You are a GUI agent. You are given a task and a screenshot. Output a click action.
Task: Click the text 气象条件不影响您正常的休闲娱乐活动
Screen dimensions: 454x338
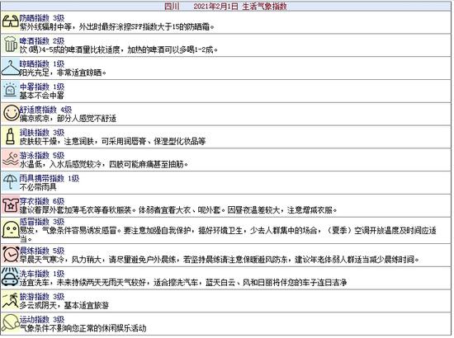tap(83, 328)
